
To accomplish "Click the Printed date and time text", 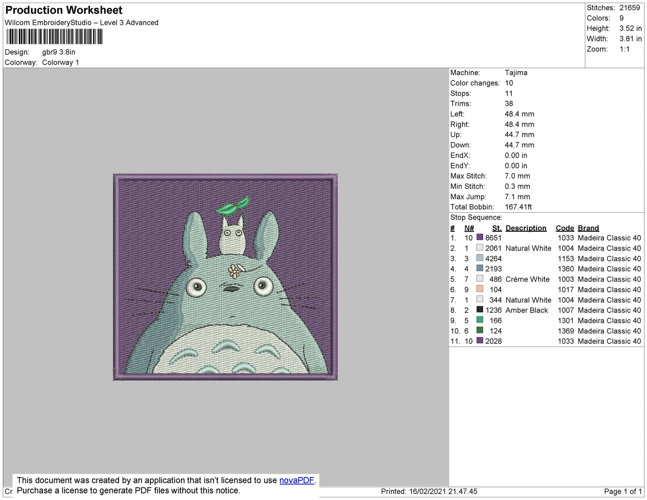I will pyautogui.click(x=429, y=491).
